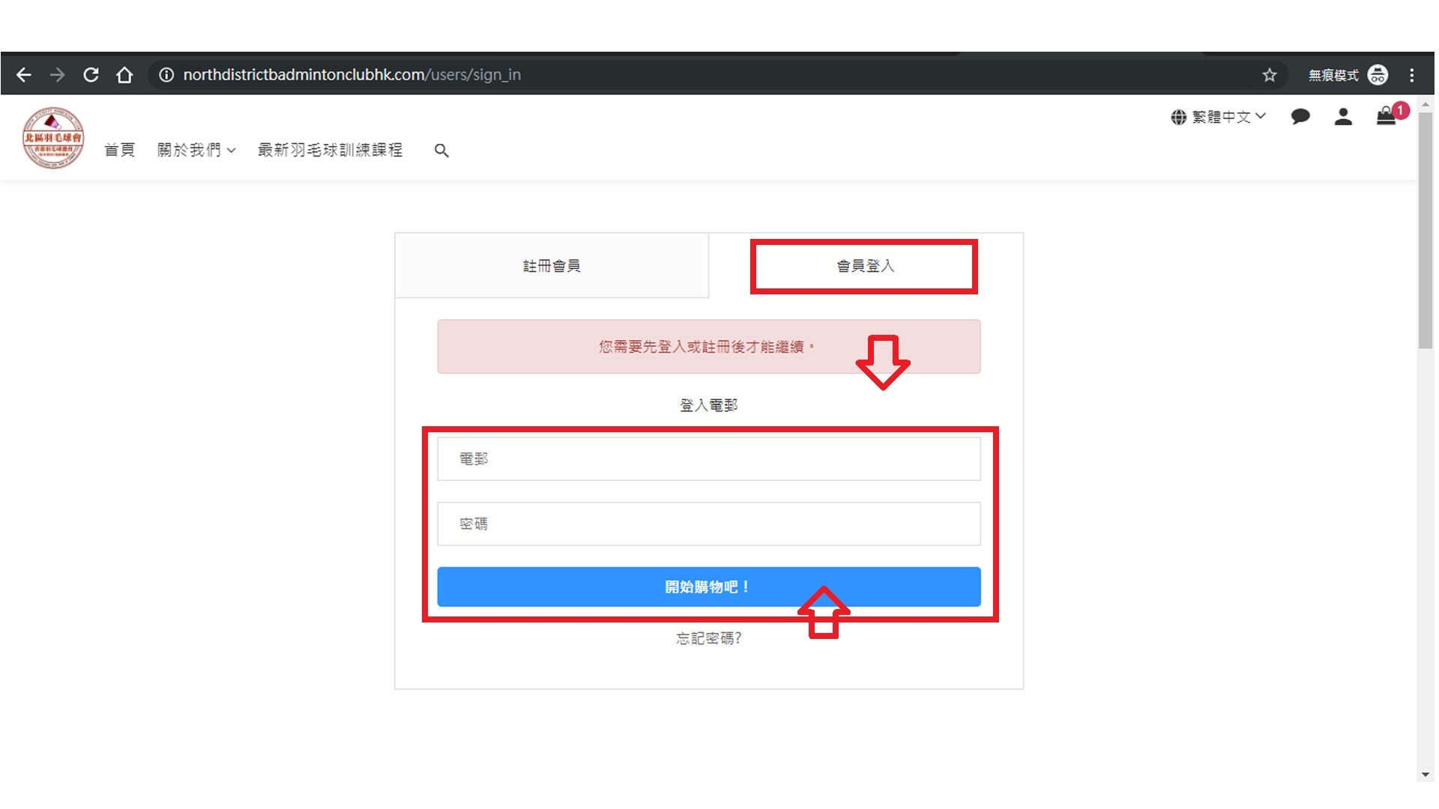Screen dimensions: 1439x809
Task: Click the page vertical scrollbar
Action: coord(1425,231)
